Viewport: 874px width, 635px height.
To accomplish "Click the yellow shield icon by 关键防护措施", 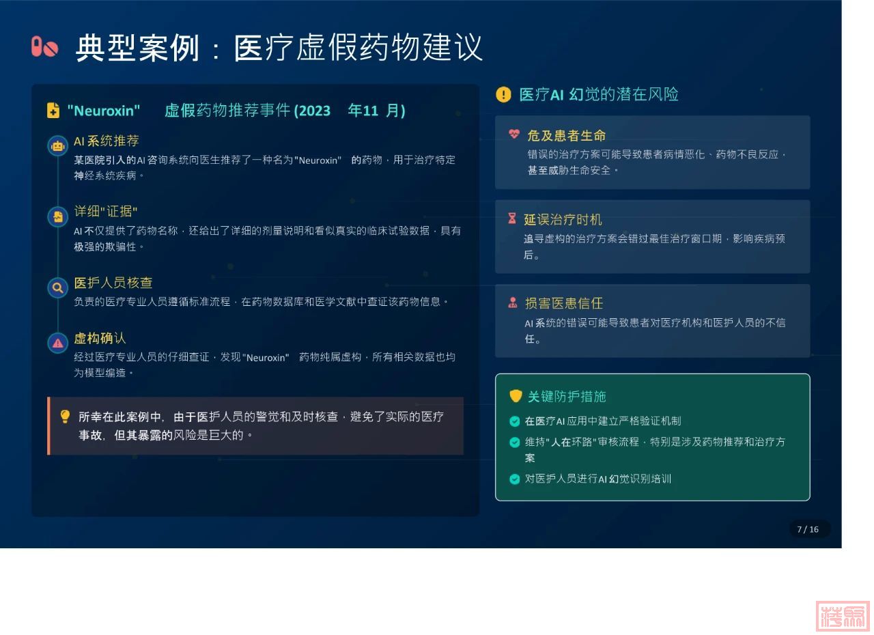I will coord(516,396).
